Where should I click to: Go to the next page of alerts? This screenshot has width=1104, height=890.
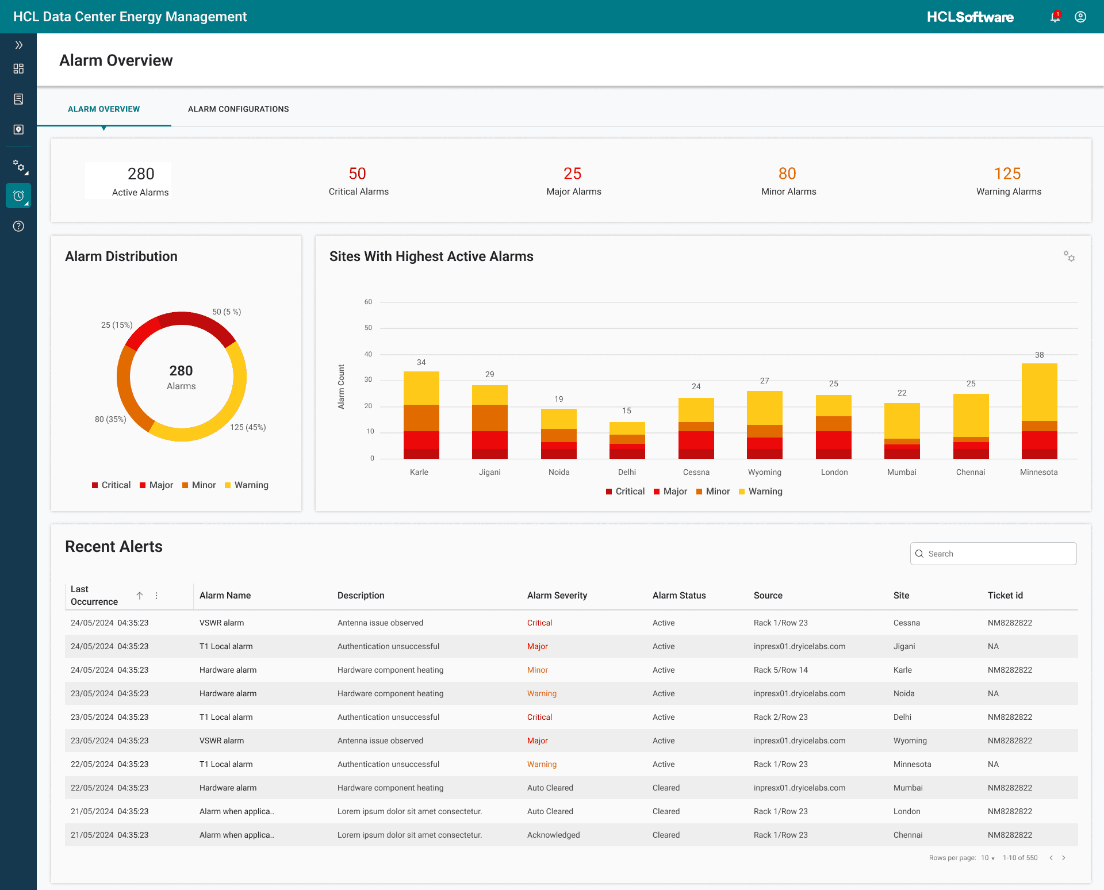pyautogui.click(x=1064, y=858)
